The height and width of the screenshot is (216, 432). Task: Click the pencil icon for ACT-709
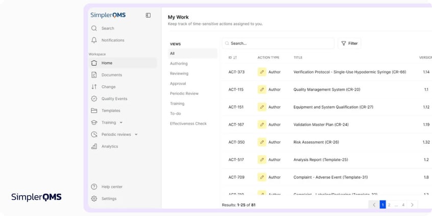[x=262, y=177]
